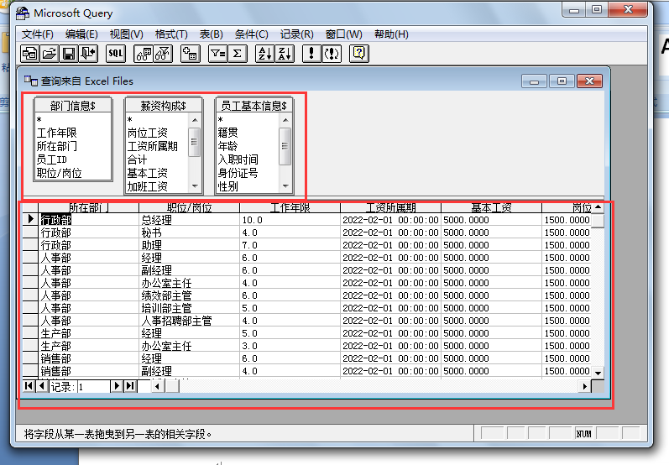This screenshot has width=669, height=465.
Task: Click the 薪资构成$ table title bar
Action: click(x=164, y=106)
